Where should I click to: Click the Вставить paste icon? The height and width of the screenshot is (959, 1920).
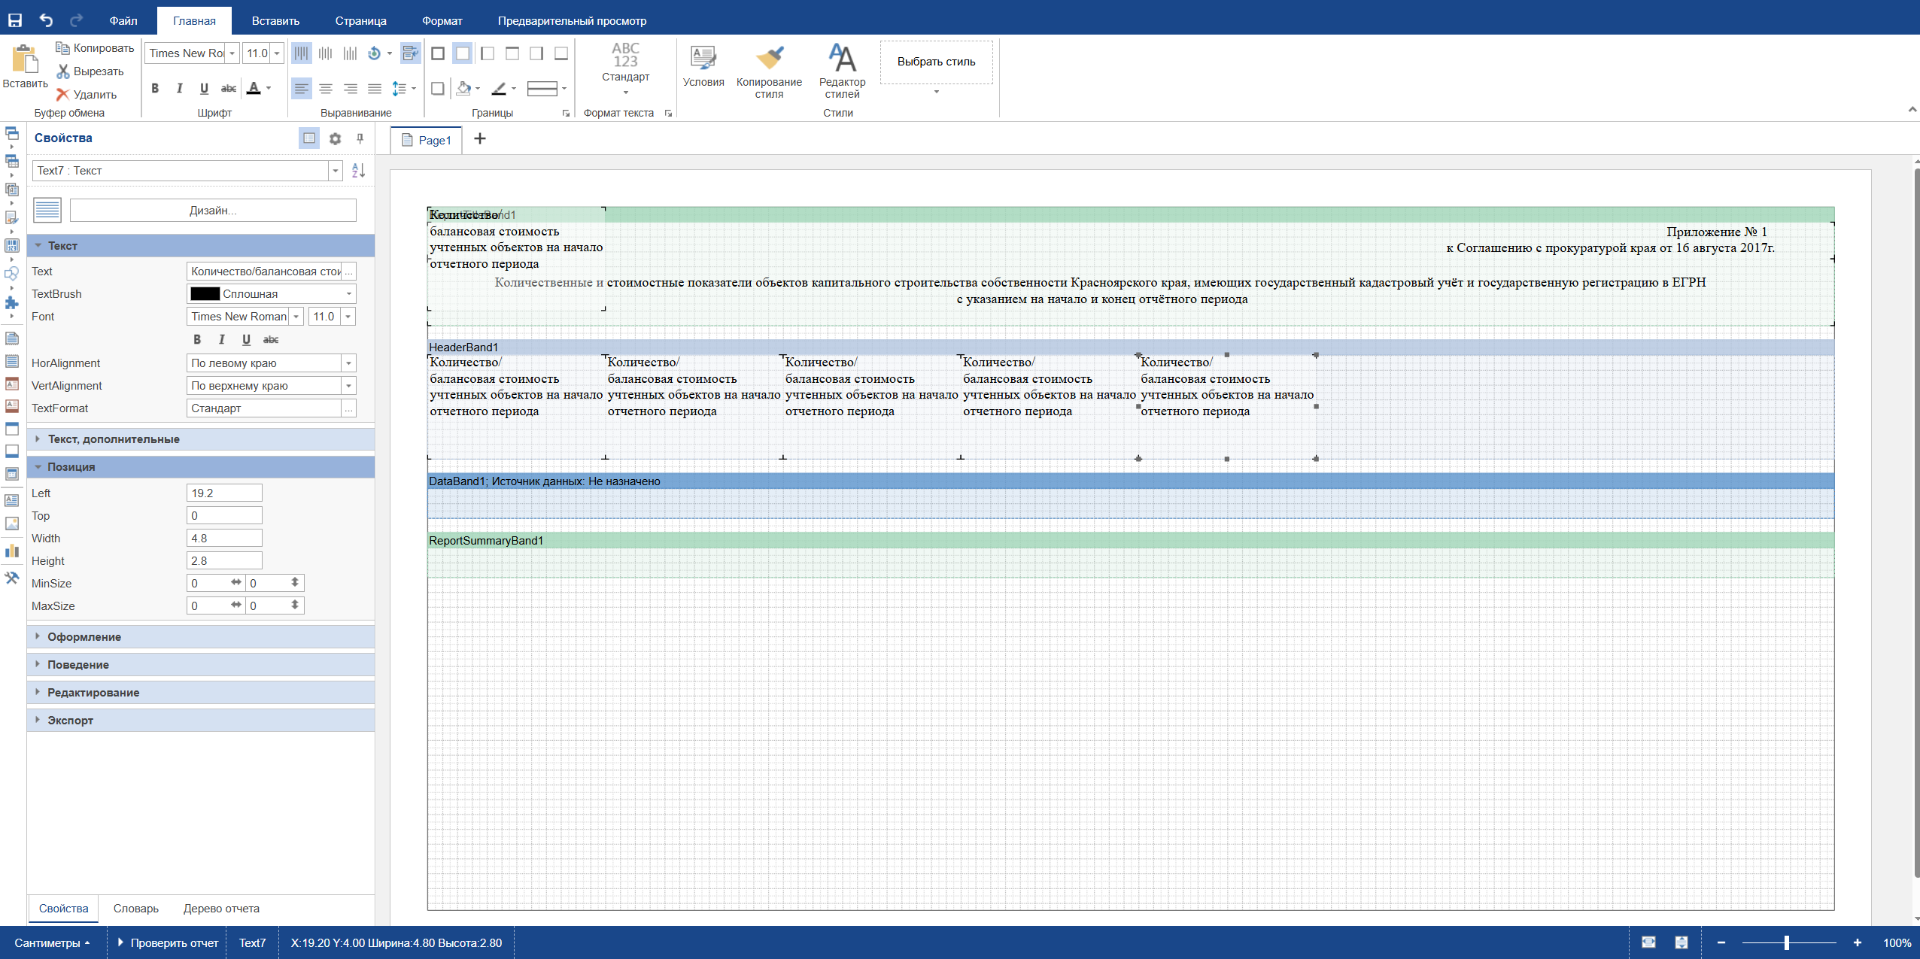[x=25, y=66]
